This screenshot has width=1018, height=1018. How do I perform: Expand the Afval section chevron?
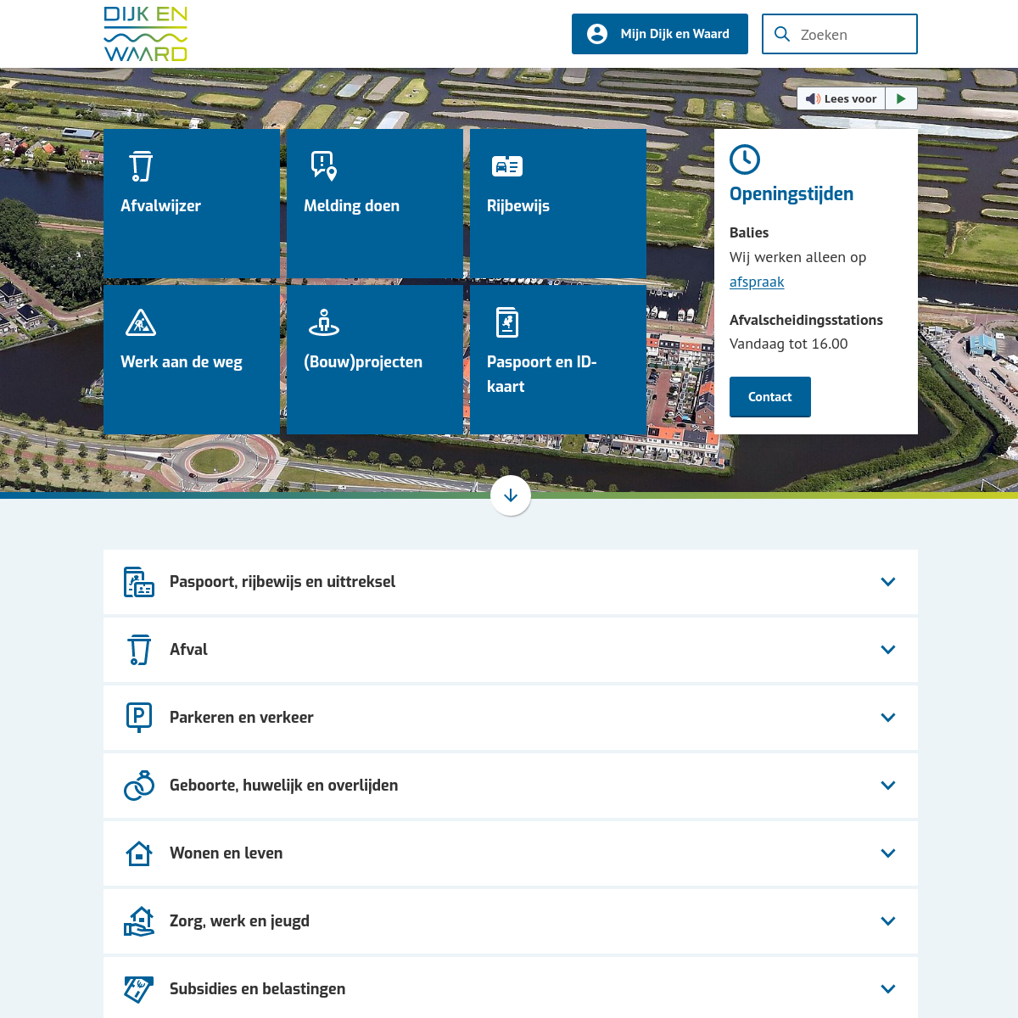(888, 650)
